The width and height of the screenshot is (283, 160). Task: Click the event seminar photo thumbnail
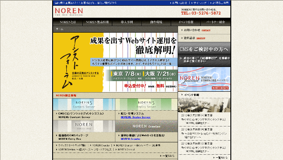click(x=204, y=105)
